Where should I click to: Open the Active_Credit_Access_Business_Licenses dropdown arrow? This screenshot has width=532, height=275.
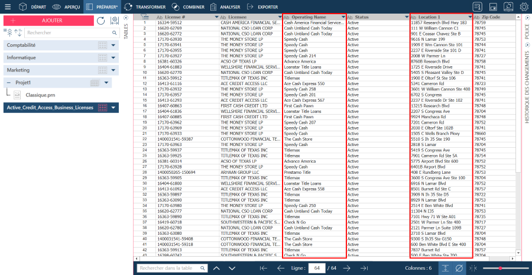[x=113, y=108]
